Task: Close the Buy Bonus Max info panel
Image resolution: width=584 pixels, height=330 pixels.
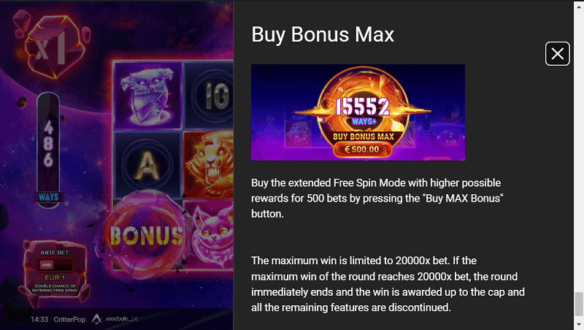Action: click(x=557, y=53)
